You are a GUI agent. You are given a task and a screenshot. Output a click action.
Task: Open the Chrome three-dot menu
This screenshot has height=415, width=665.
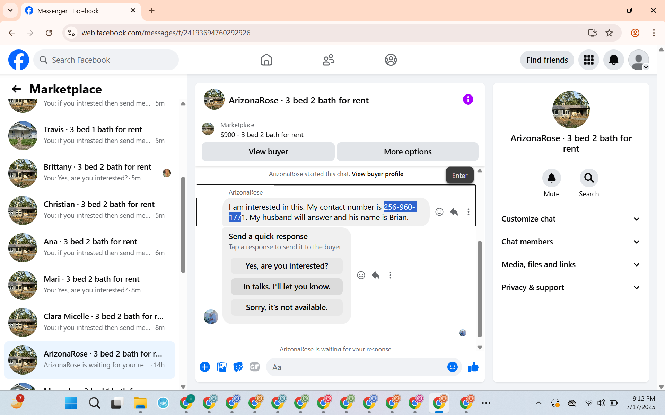(x=654, y=33)
